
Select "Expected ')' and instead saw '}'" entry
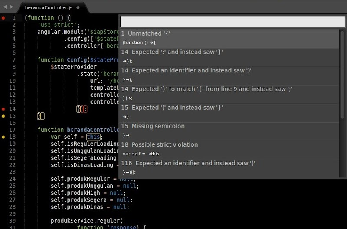point(229,113)
